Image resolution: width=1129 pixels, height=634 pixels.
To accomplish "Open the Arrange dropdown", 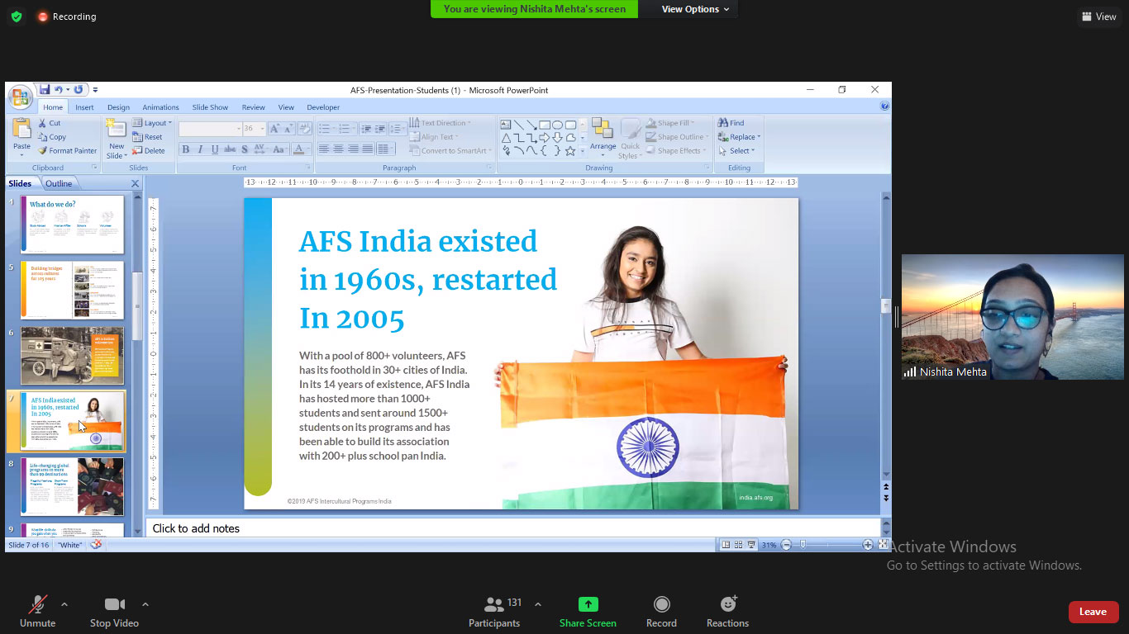I will 603,136.
